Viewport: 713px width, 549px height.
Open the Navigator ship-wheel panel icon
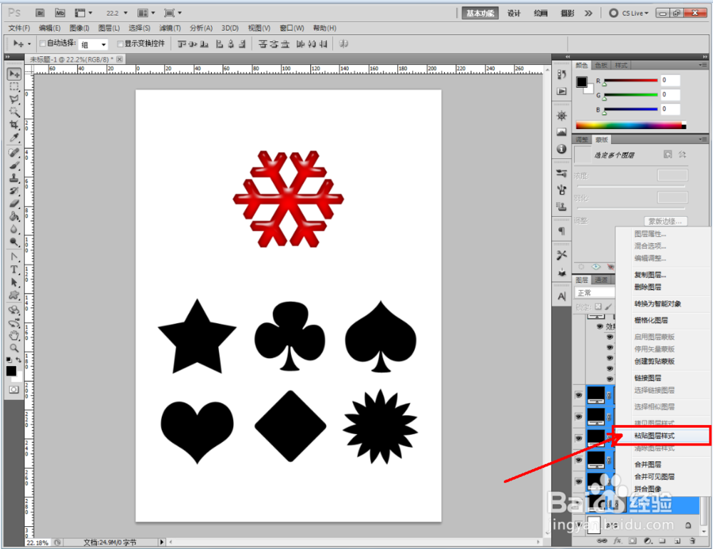[562, 116]
